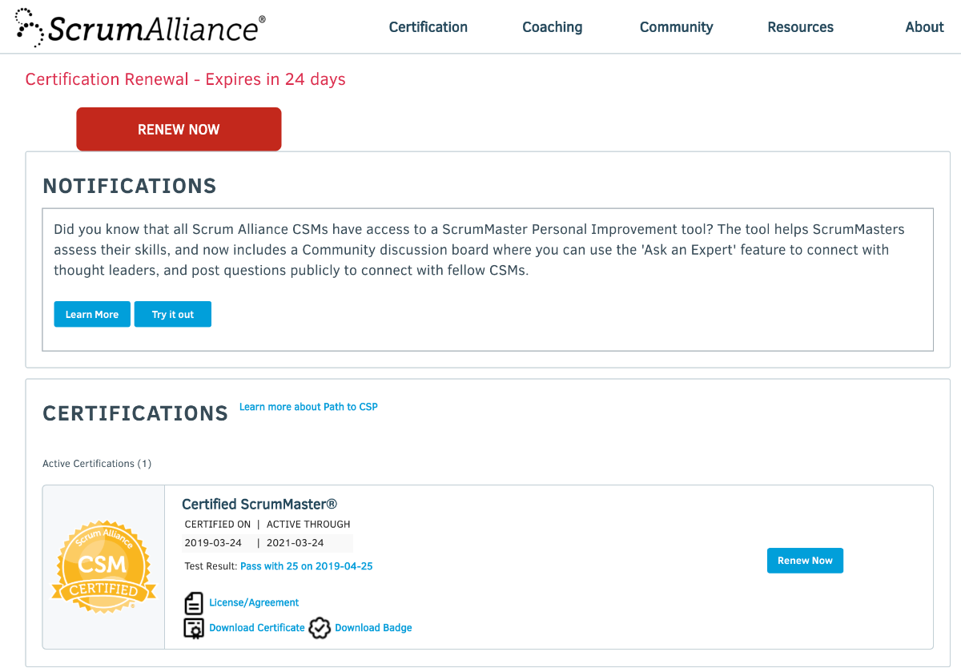This screenshot has height=672, width=961.
Task: Click the CSM Certified badge image
Action: (x=103, y=567)
